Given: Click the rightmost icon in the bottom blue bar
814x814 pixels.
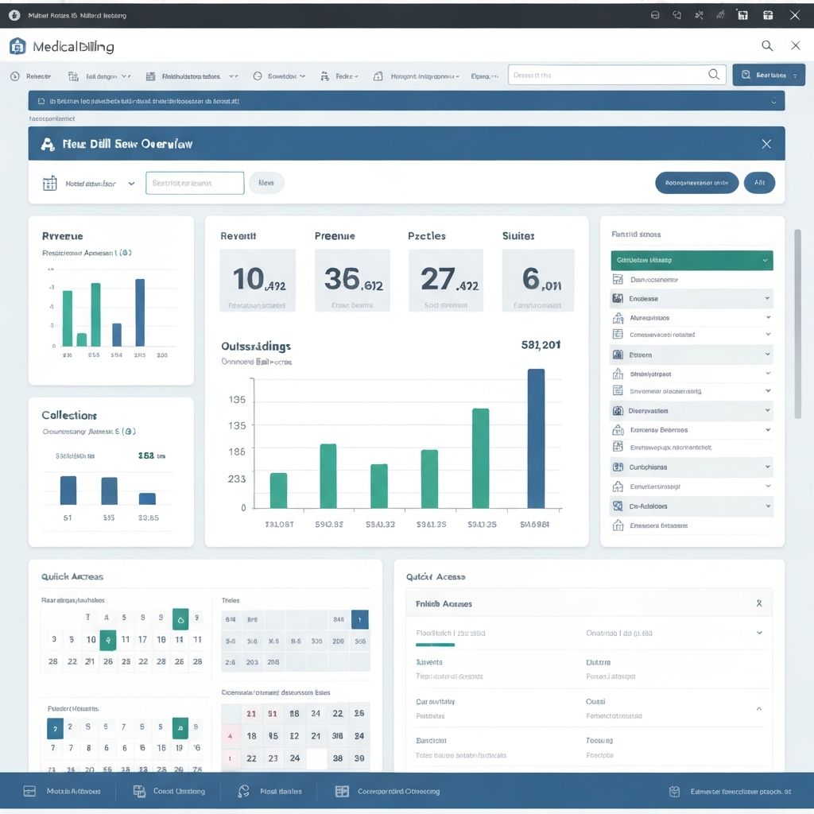Looking at the screenshot, I should (x=675, y=792).
